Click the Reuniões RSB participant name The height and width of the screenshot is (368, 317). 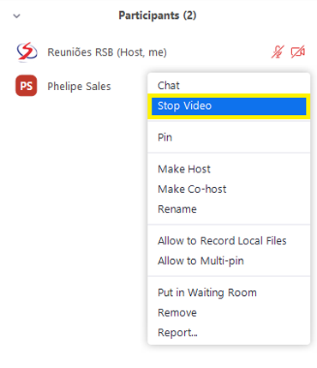point(81,52)
